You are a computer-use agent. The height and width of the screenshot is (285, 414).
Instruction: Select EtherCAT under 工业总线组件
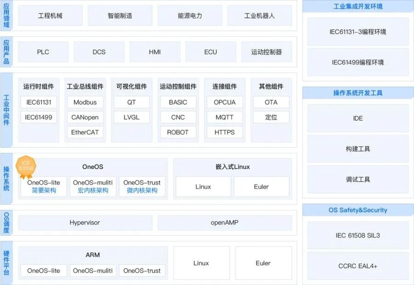pyautogui.click(x=85, y=132)
